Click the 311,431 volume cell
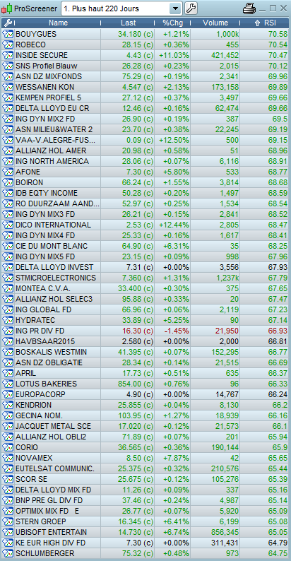Viewport: 291px width, 561px height. 225,543
